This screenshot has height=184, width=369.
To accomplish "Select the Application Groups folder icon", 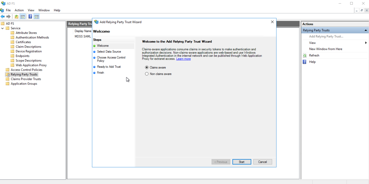I will coord(7,84).
